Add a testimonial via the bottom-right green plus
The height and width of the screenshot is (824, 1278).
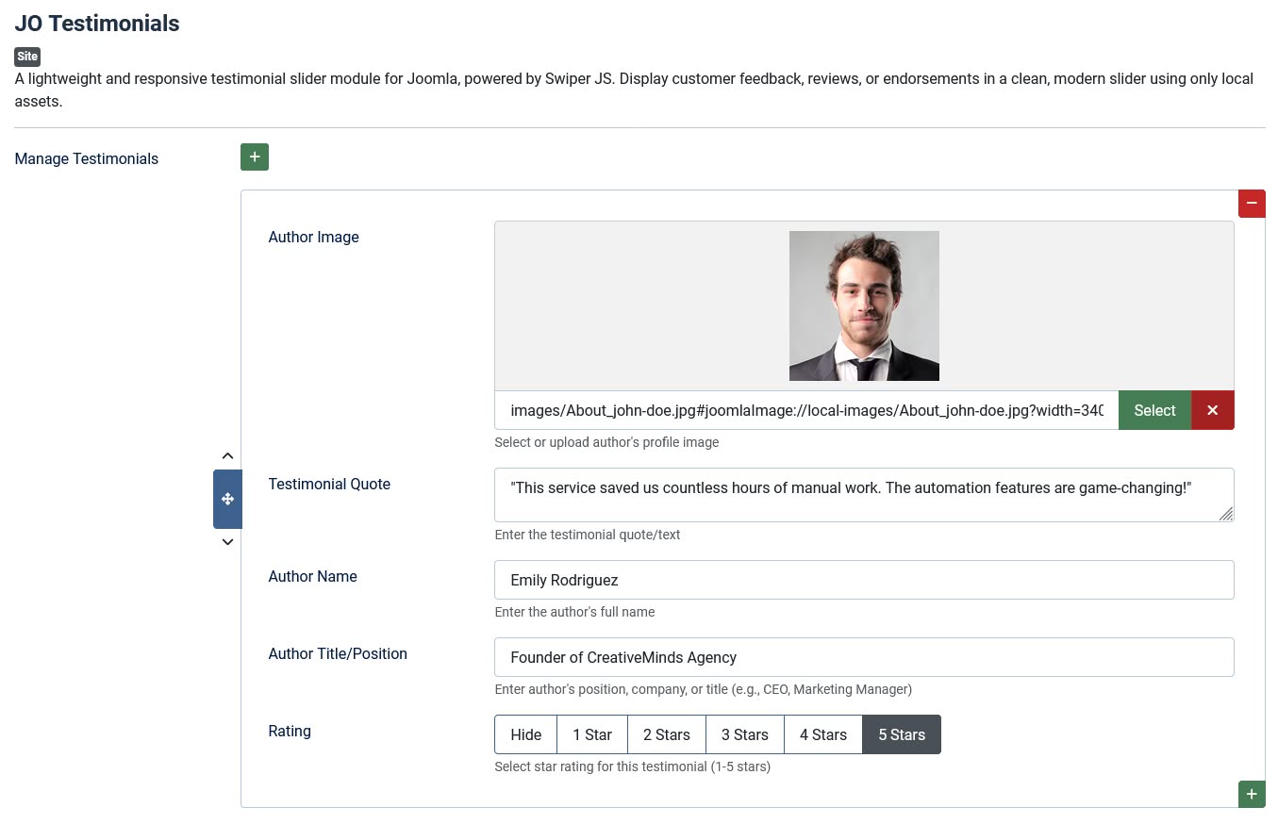click(1252, 794)
